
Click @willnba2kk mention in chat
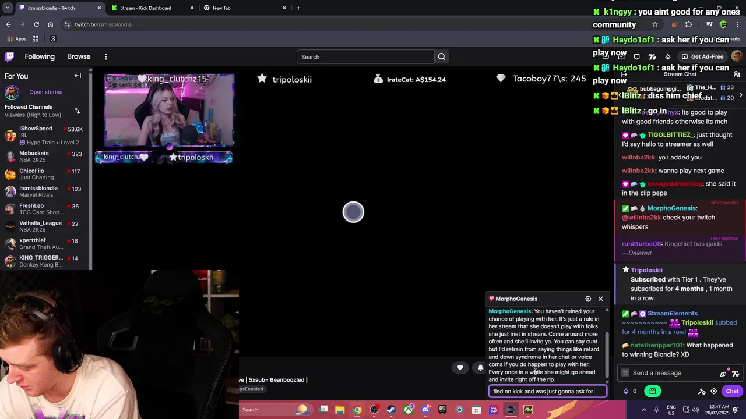click(642, 217)
